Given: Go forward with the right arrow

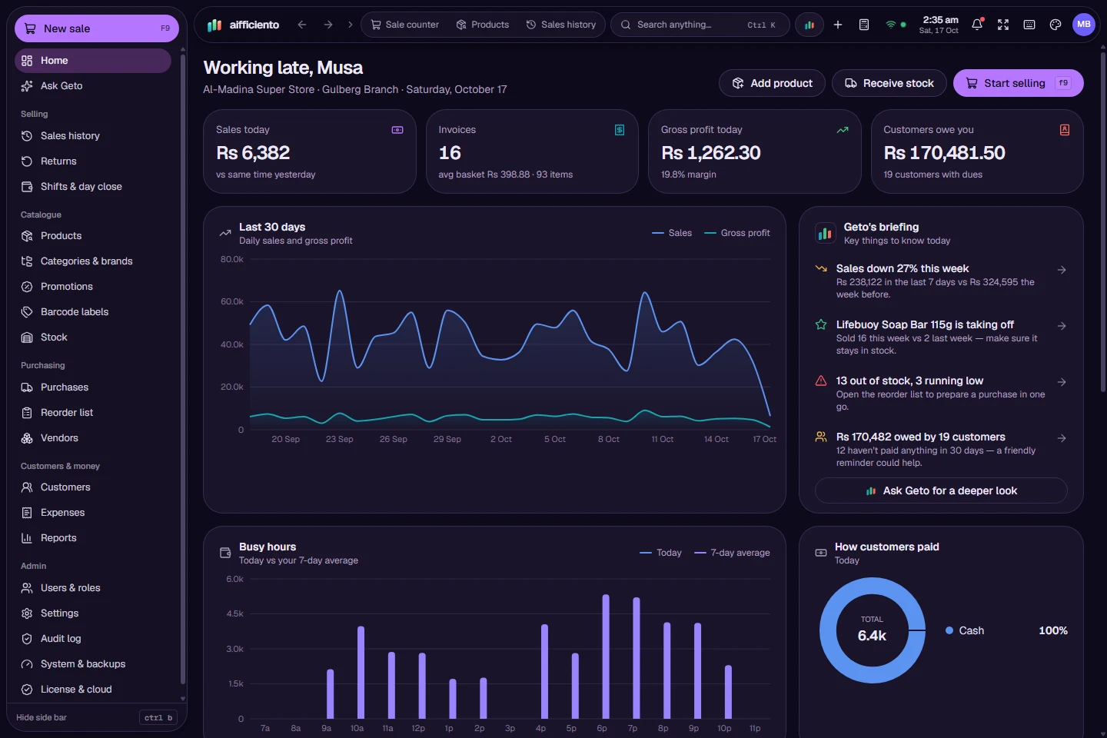Looking at the screenshot, I should pyautogui.click(x=328, y=25).
